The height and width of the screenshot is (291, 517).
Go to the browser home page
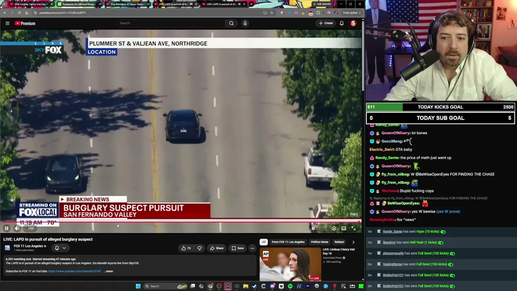27,13
